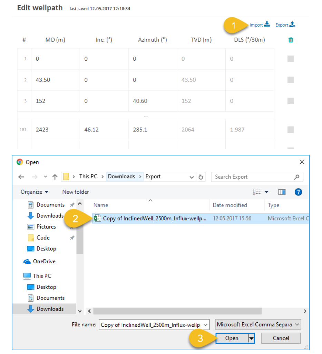The height and width of the screenshot is (354, 322).
Task: Click the Cancel button
Action: click(x=281, y=338)
